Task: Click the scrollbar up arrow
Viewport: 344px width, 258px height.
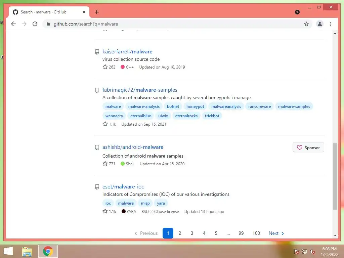Action: point(335,33)
